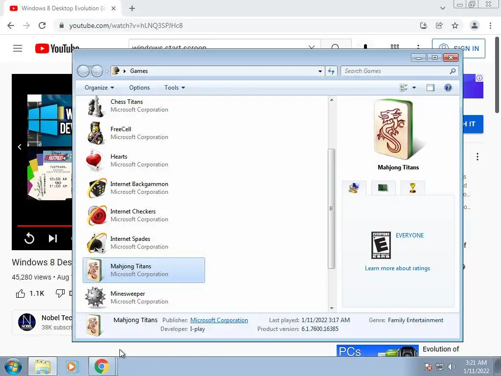Click in the Search Games field
Viewport: 501px width, 376px height.
point(395,71)
